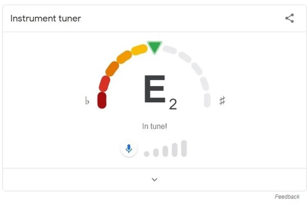Image resolution: width=307 pixels, height=204 pixels.
Task: Click the green triangle tuning pointer
Action: [x=154, y=47]
